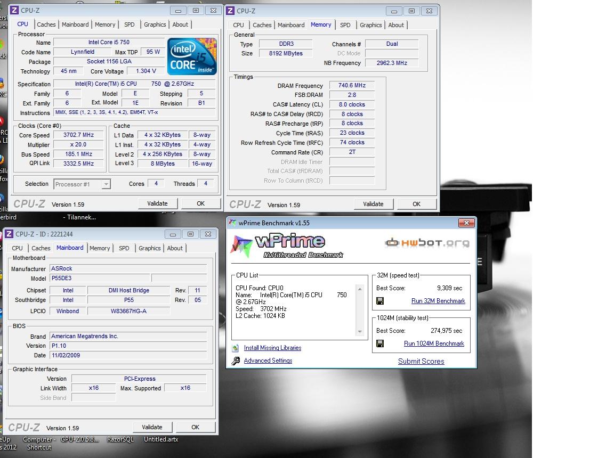Click OK in the Memory window
The width and height of the screenshot is (614, 458).
point(416,204)
